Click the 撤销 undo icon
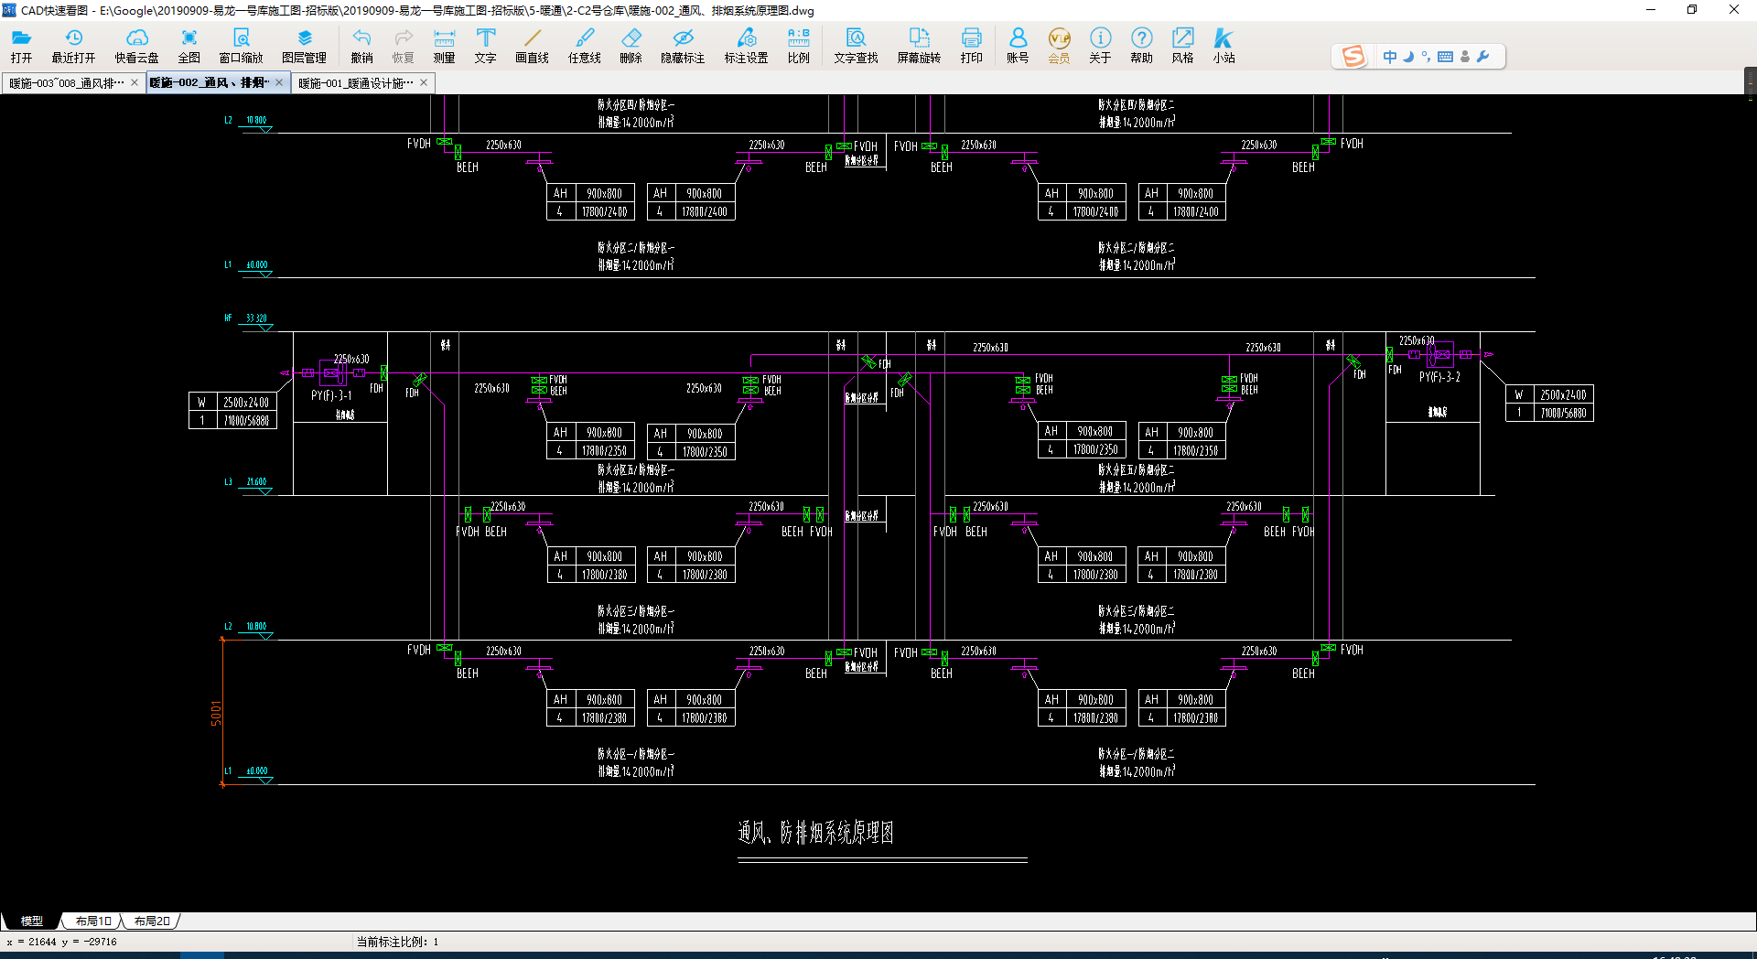The image size is (1757, 959). (x=361, y=45)
